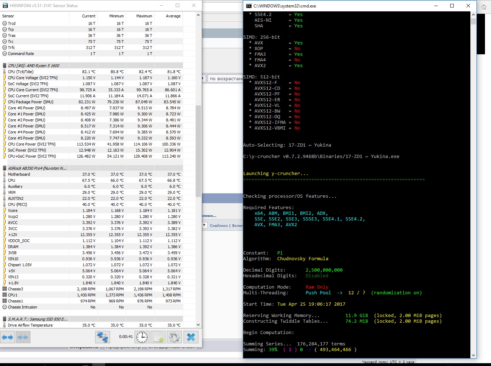Maximize the HWiNFO64 Sensor Status window
The height and width of the screenshot is (366, 491).
pos(178,6)
